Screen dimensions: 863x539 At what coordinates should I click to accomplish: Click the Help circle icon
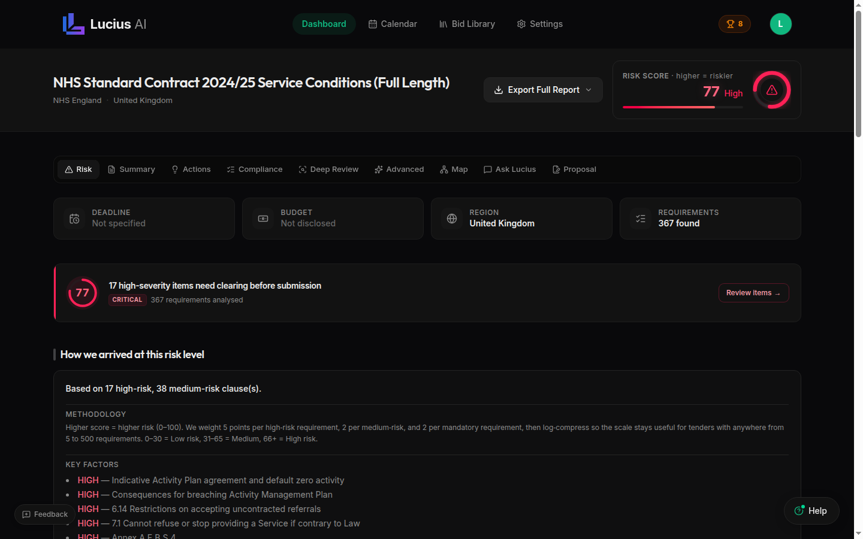799,510
